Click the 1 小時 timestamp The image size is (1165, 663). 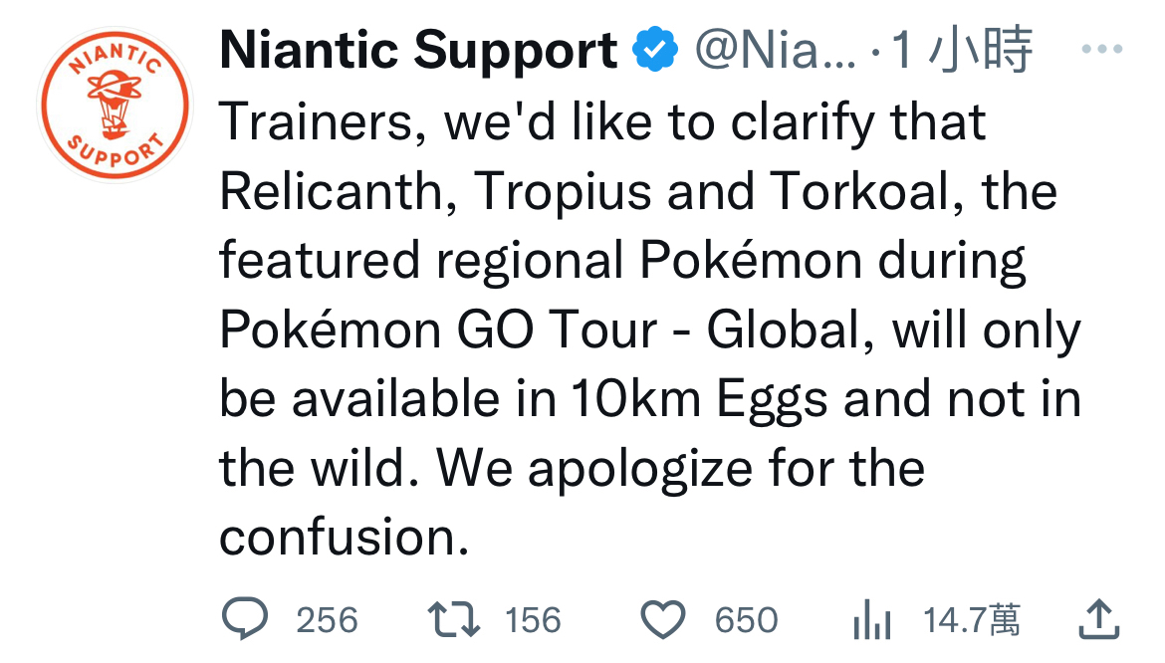(x=962, y=50)
